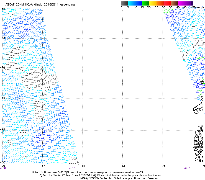Click the -44 latitude label

tap(2, 67)
